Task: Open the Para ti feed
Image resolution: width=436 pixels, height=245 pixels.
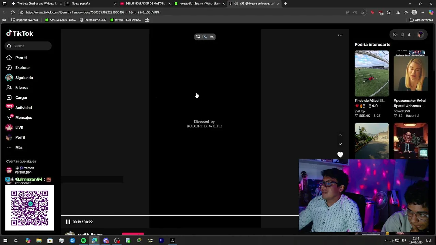Action: (x=16, y=58)
